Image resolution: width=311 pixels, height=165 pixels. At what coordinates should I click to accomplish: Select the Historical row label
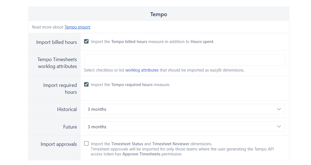tap(67, 109)
